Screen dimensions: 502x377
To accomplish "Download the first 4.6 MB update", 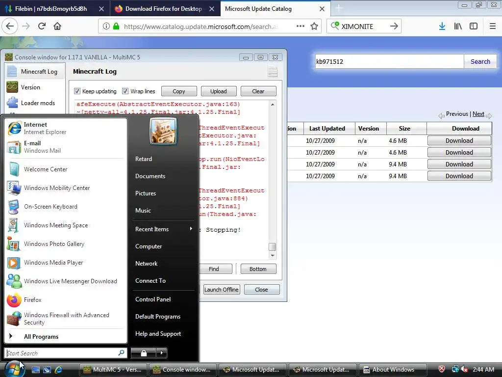I will [459, 141].
